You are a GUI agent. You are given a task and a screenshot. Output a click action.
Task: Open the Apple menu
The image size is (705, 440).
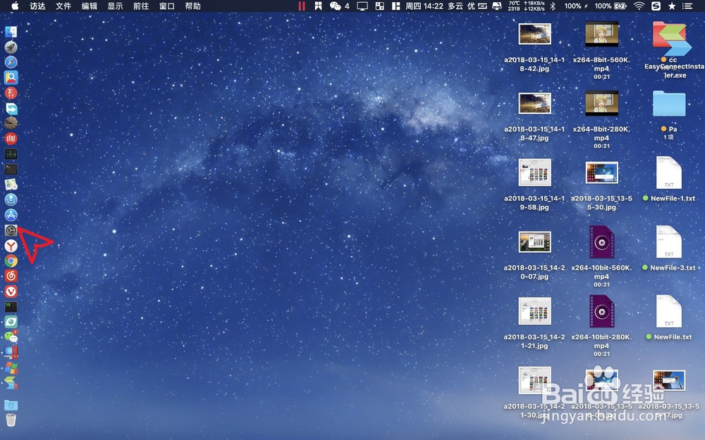14,6
